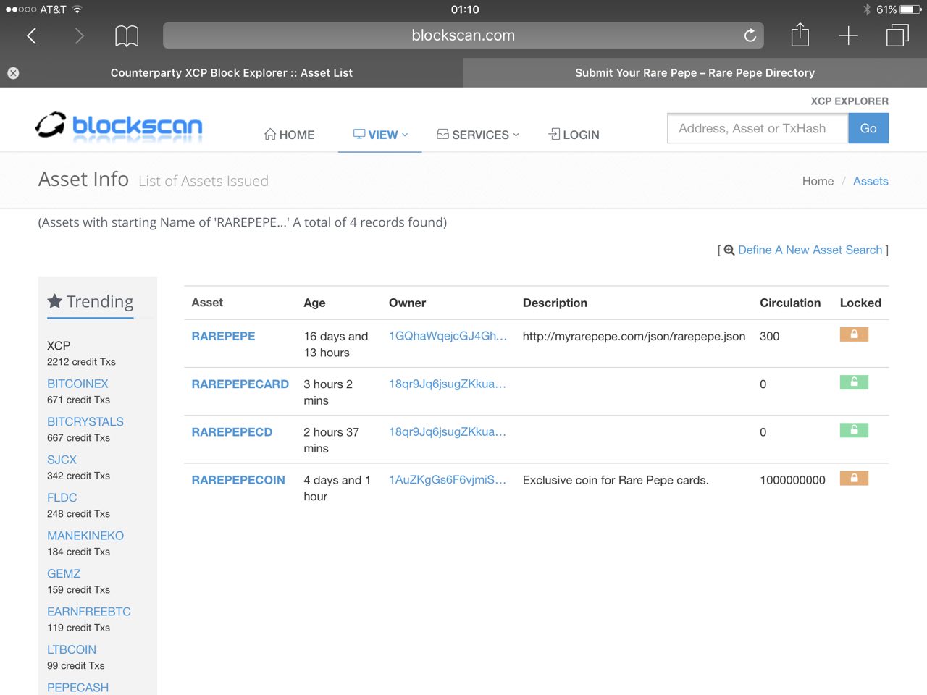
Task: Open RAREPEPECARD owner address 18qr9Jq6jsugZKkua…
Action: coord(448,384)
